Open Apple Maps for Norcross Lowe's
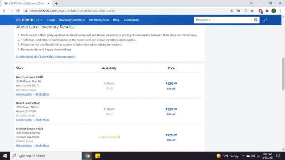Screen dimensions: 285x160 [42, 94]
